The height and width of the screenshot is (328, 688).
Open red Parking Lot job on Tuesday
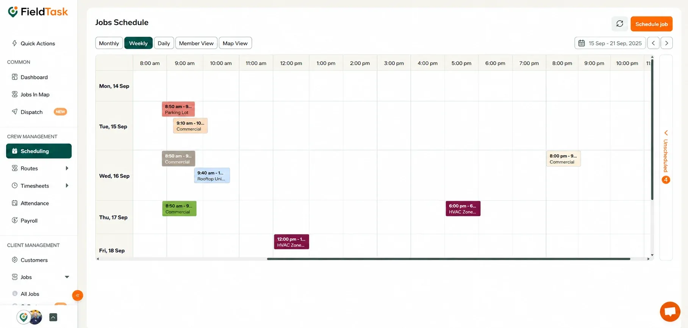[178, 109]
